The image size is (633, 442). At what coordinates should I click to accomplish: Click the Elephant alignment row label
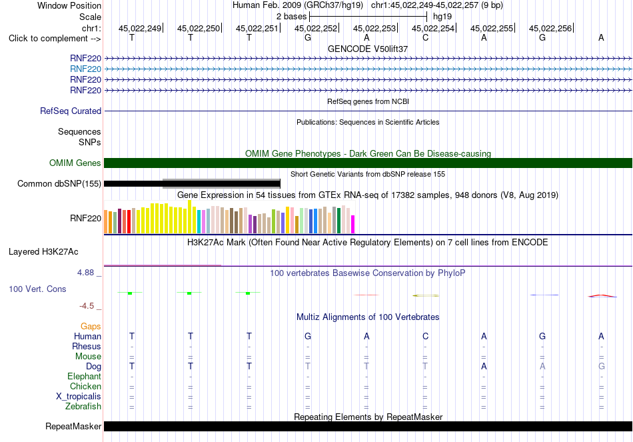(x=84, y=377)
